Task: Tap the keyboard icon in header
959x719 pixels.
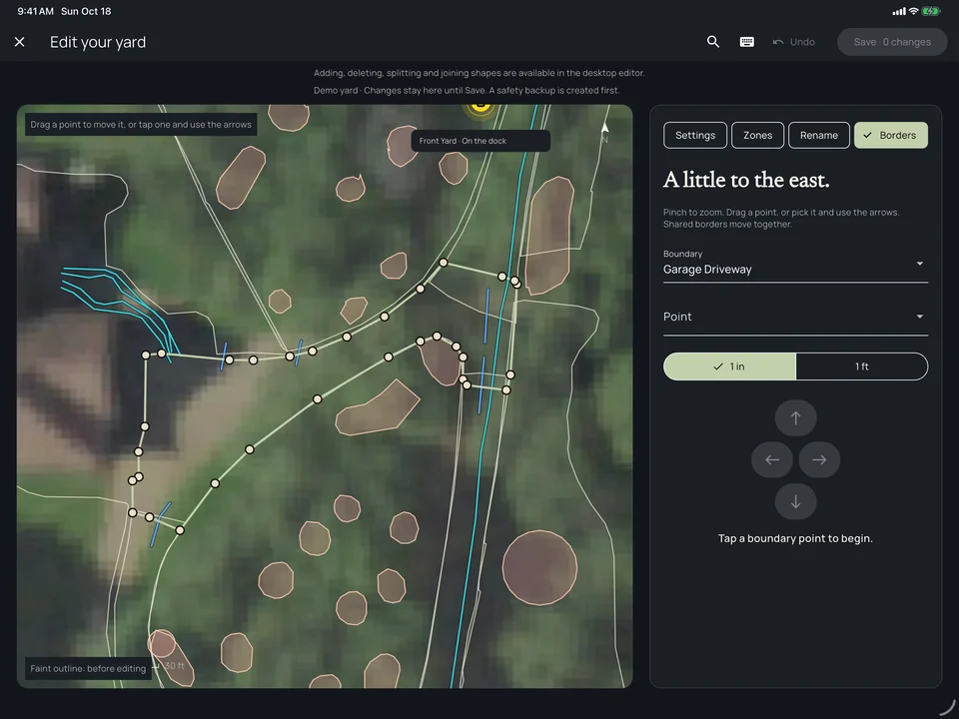Action: [747, 42]
